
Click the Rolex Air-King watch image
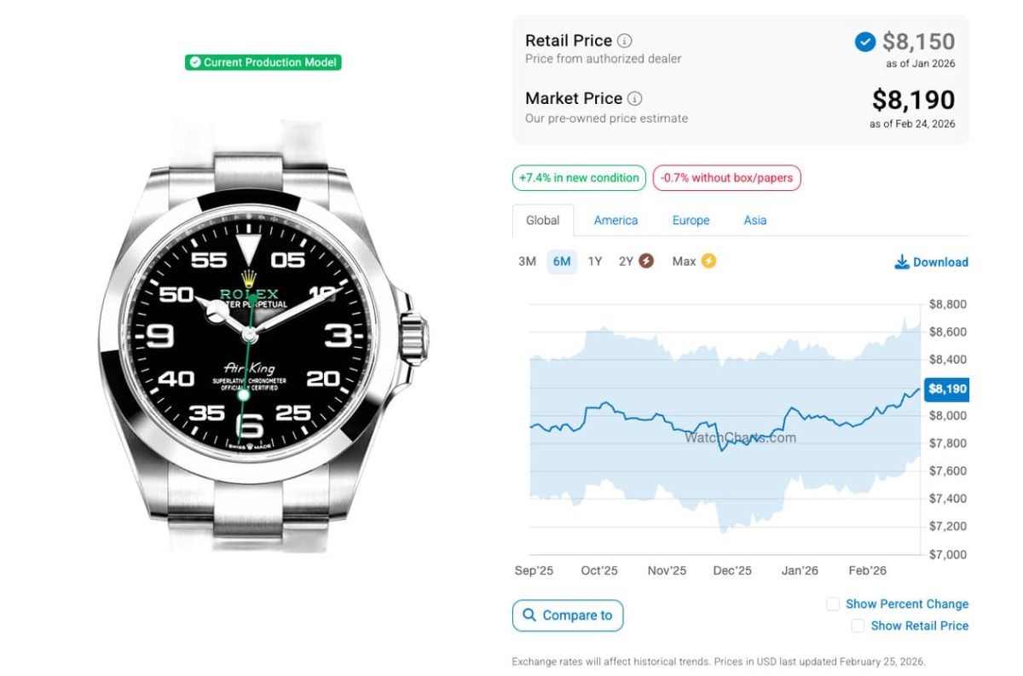pos(256,337)
